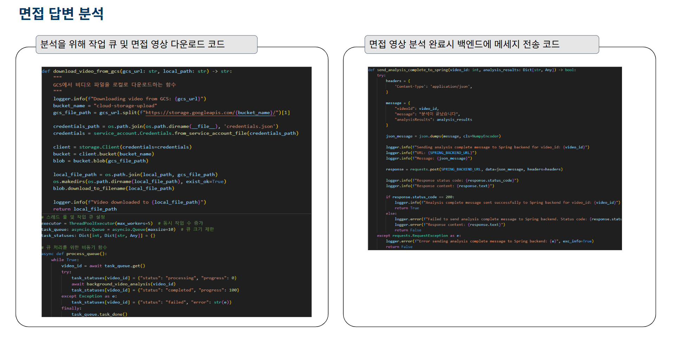
Task: Click the "if response.status_code == 200" line
Action: tap(420, 197)
